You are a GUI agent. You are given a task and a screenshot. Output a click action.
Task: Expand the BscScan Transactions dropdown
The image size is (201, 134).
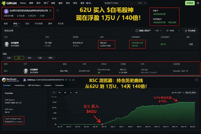(x=20, y=85)
